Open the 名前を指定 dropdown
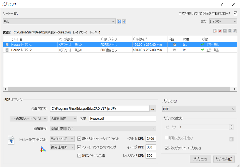This screenshot has width=240, height=167. click(x=64, y=119)
